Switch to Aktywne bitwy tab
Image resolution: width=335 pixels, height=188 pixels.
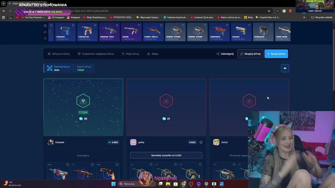click(x=59, y=54)
